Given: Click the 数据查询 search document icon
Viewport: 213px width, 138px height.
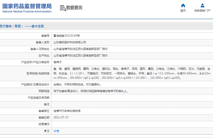Looking at the screenshot, I should (x=63, y=8).
